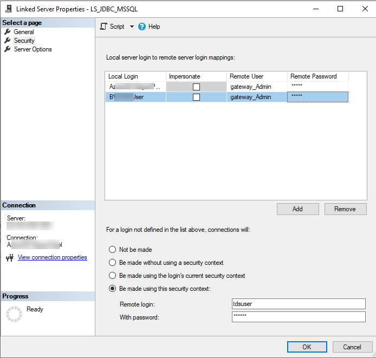
Task: Click the wrench icon beside Server Options
Action: pyautogui.click(x=8, y=49)
